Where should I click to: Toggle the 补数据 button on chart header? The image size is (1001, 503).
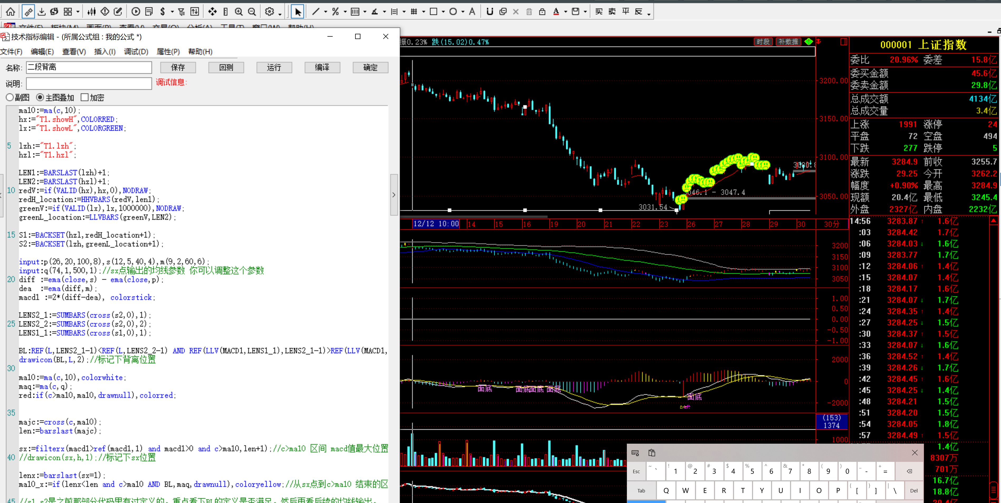tap(788, 42)
